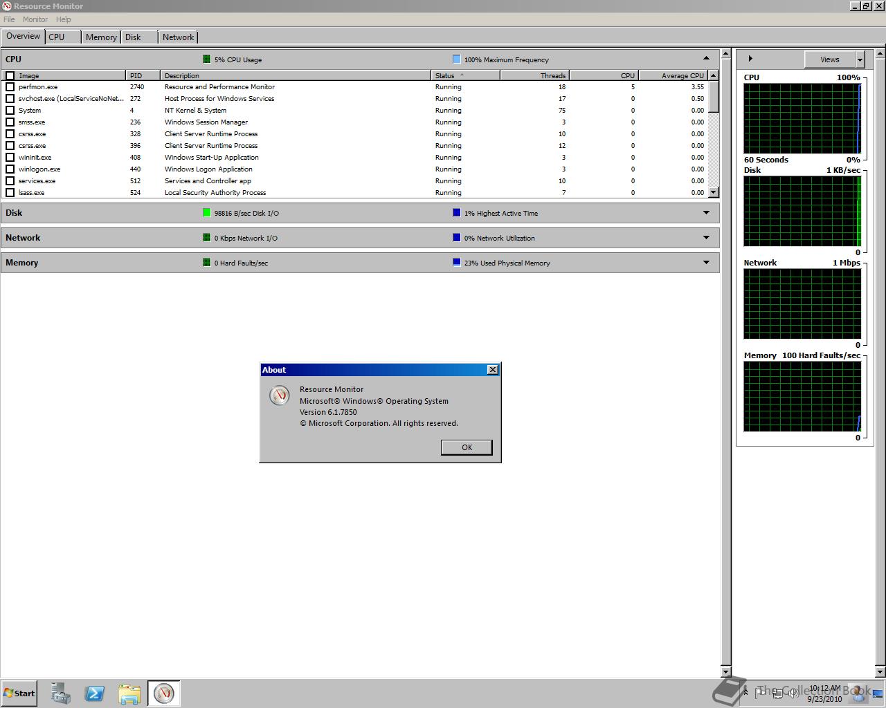Open the Views dropdown arrow
This screenshot has height=708, width=886.
[x=860, y=59]
